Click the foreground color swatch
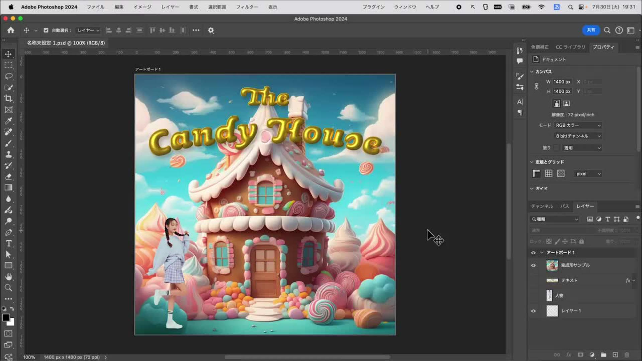The image size is (642, 361). click(x=6, y=317)
